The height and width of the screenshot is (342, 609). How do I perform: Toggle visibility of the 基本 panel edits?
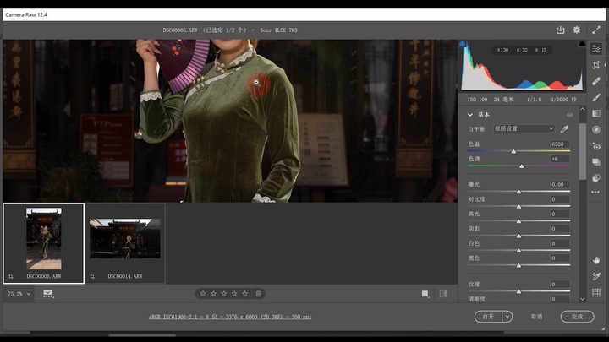point(569,114)
